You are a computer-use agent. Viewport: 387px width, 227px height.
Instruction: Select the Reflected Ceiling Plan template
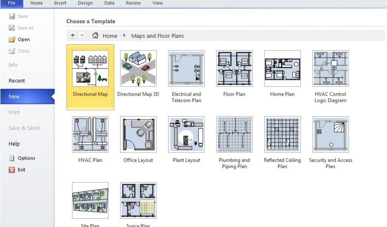[282, 134]
